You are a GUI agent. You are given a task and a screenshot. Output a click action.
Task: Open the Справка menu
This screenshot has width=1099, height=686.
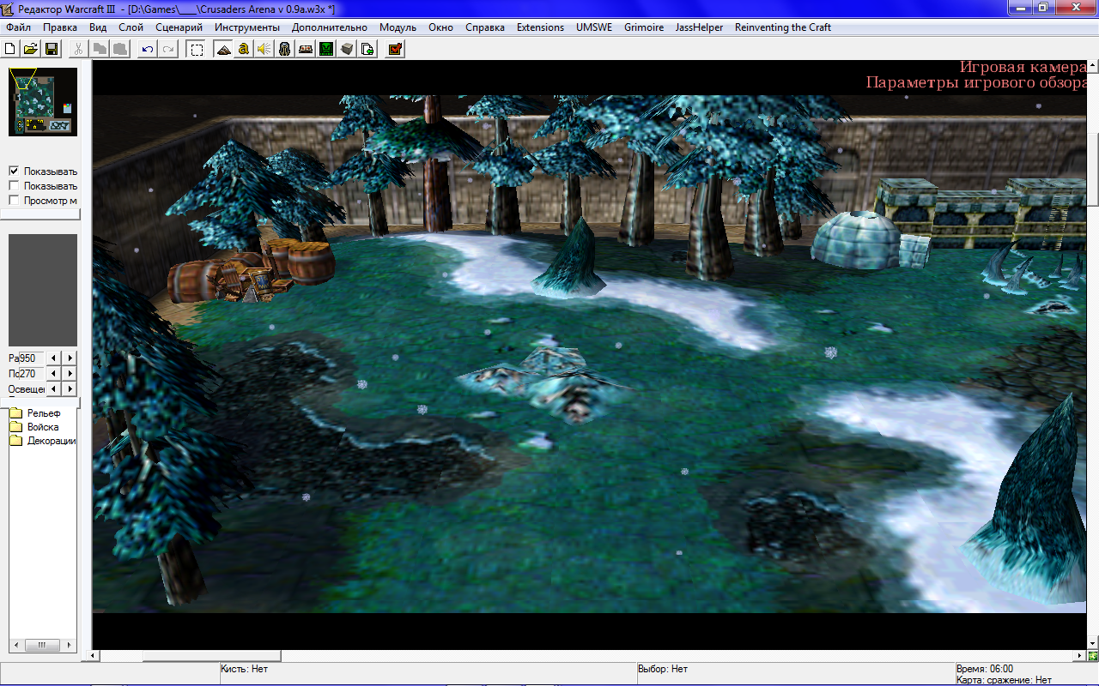click(x=485, y=27)
